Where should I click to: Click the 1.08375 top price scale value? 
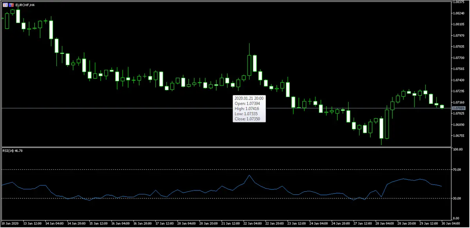click(459, 2)
